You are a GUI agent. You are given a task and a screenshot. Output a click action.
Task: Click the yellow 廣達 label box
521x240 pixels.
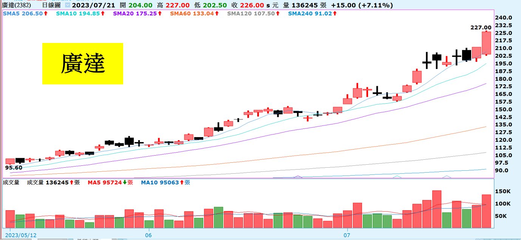coord(82,63)
